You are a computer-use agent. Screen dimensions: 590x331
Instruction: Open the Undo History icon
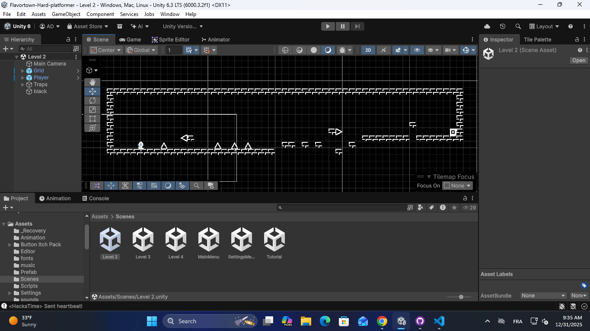502,26
